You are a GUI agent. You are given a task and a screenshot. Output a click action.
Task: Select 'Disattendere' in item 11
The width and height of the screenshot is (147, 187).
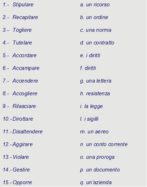[x=28, y=132]
